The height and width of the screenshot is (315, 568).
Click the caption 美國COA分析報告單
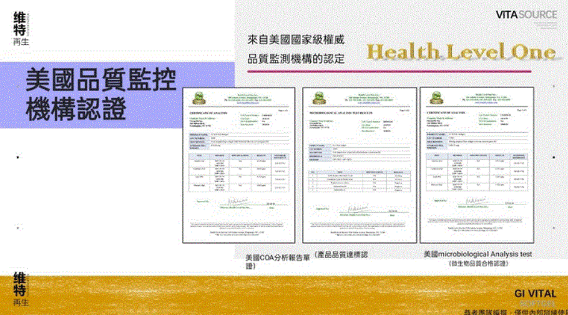pyautogui.click(x=278, y=258)
